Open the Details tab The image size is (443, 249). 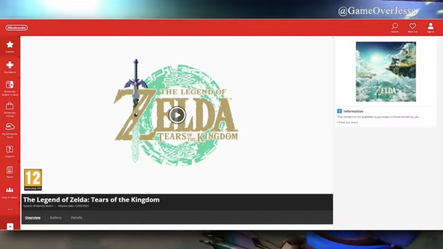point(76,218)
